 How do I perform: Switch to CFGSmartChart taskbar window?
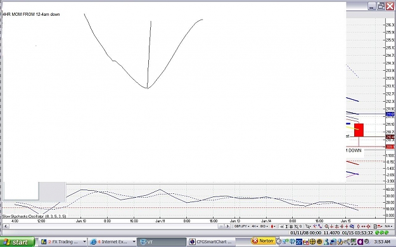212,242
